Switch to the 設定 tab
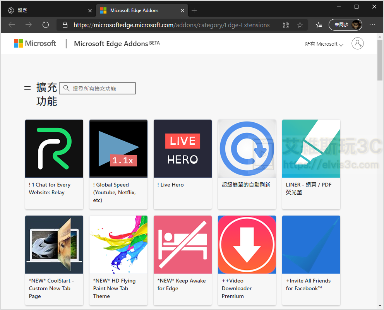 pyautogui.click(x=46, y=10)
